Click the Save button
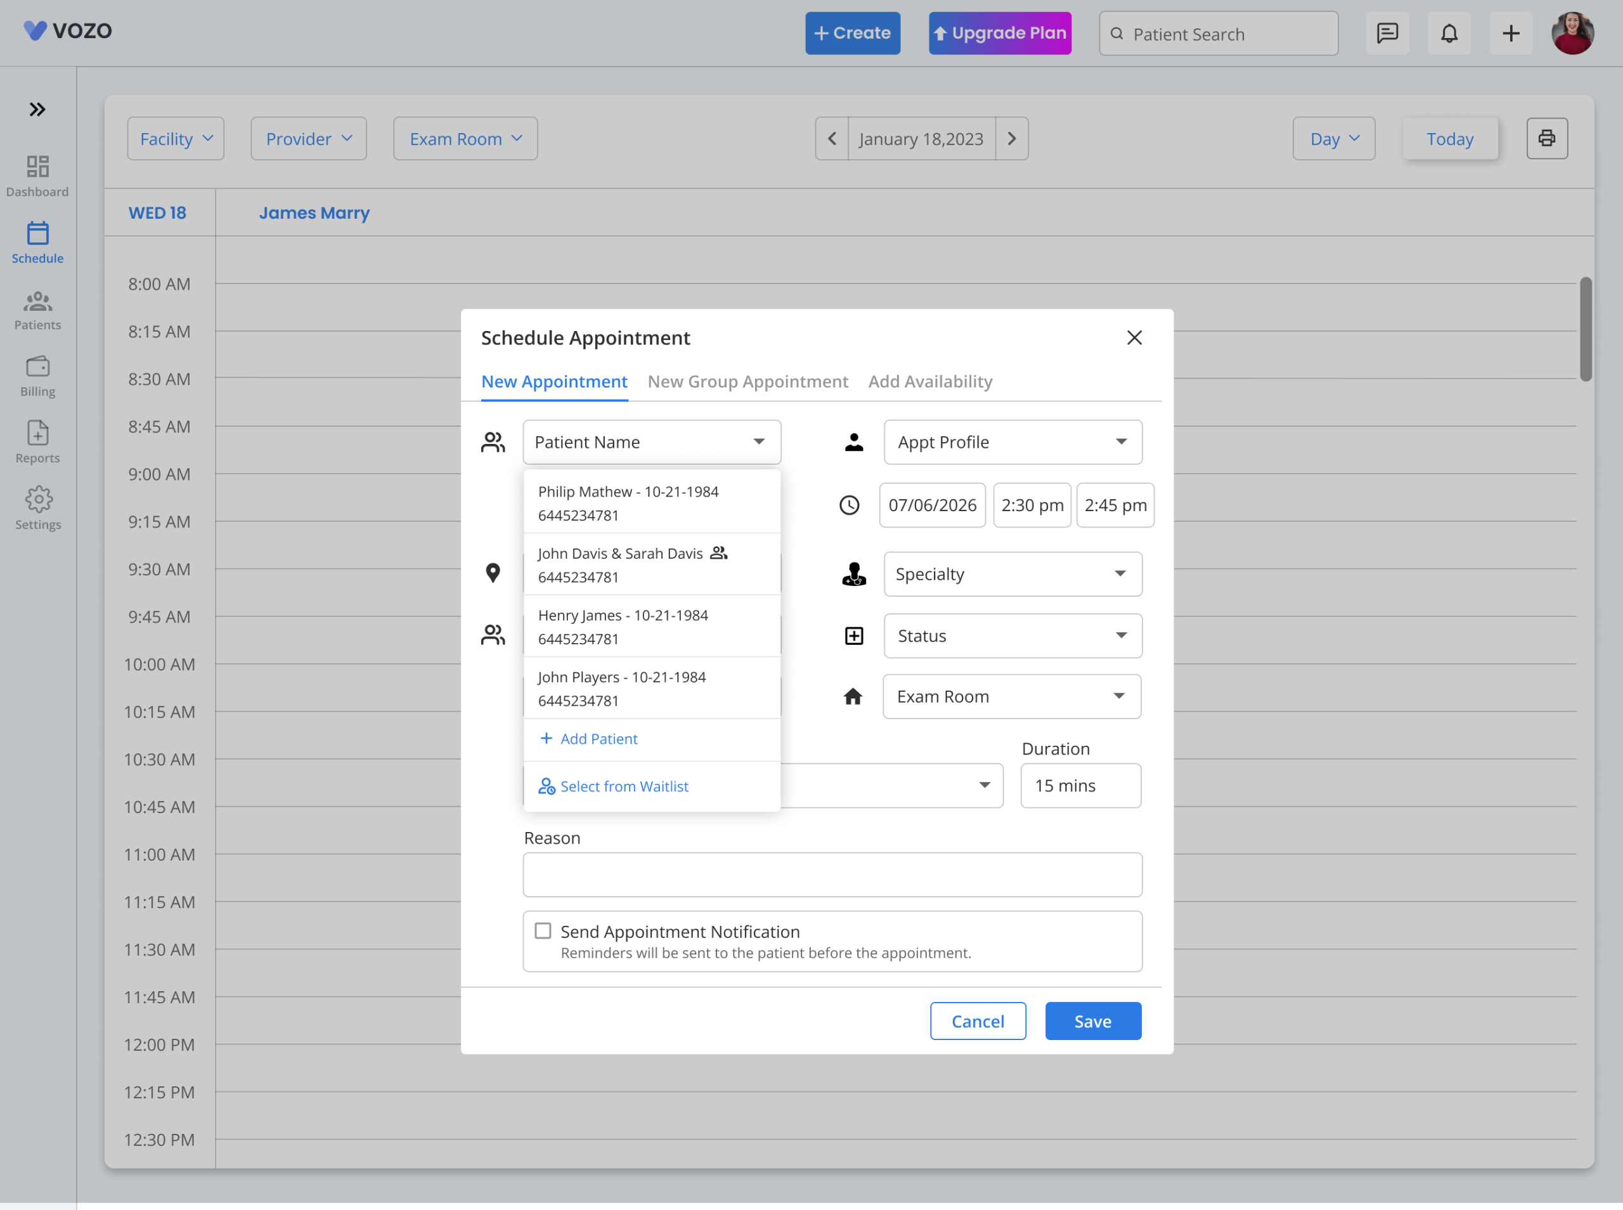Image resolution: width=1623 pixels, height=1210 pixels. point(1093,1021)
